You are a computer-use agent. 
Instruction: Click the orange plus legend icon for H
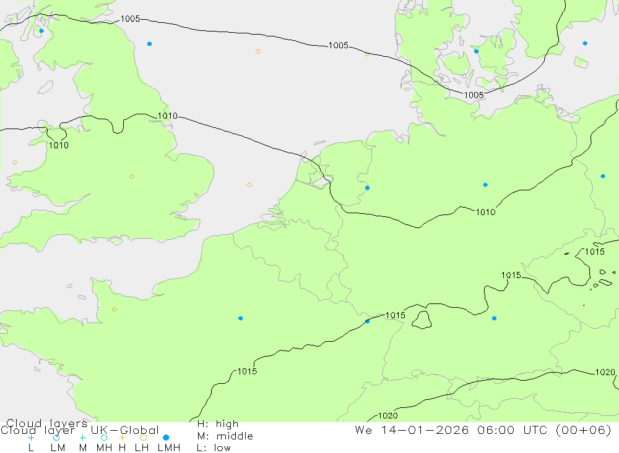[x=122, y=438]
